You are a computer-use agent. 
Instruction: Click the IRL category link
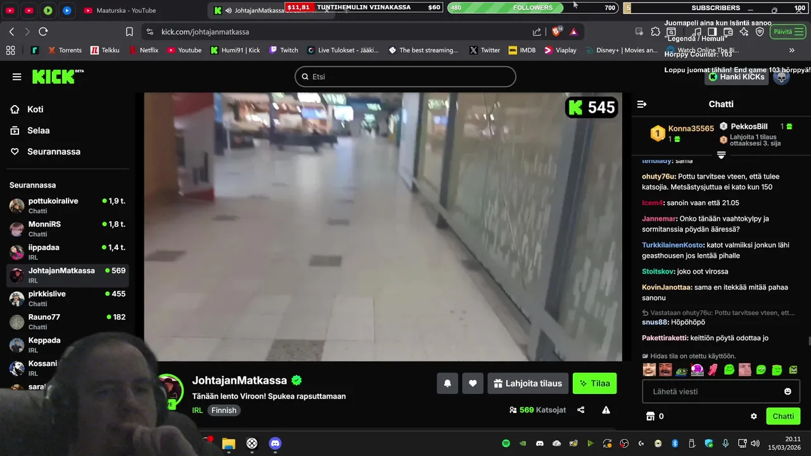pyautogui.click(x=198, y=410)
